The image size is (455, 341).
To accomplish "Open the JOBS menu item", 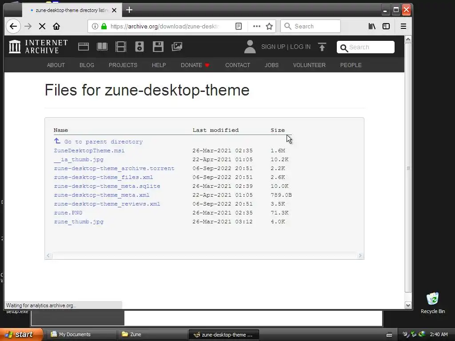I will pos(271,65).
